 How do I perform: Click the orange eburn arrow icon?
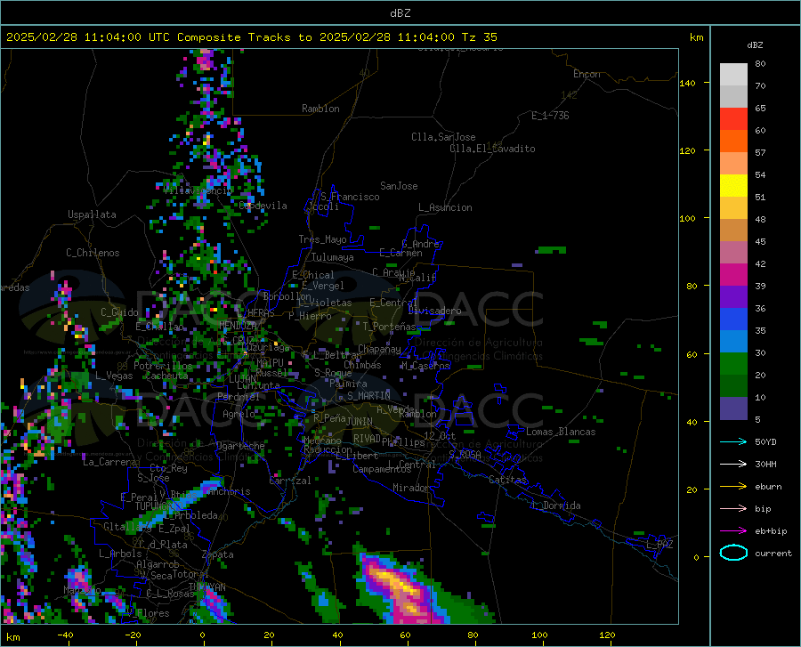click(x=733, y=487)
